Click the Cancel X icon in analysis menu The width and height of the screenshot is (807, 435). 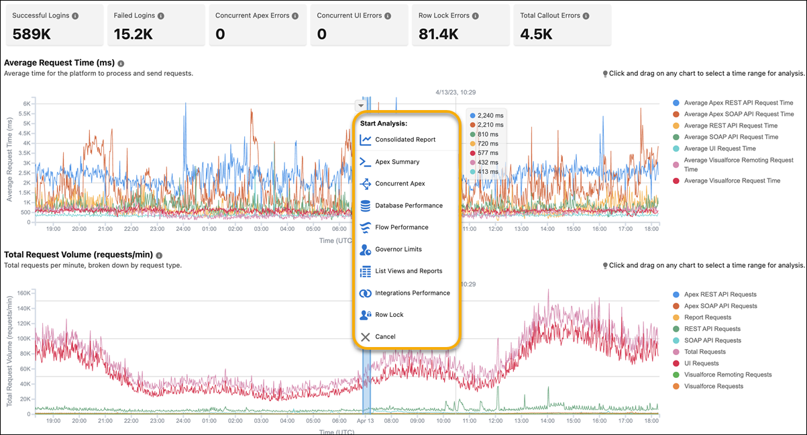[x=366, y=336]
